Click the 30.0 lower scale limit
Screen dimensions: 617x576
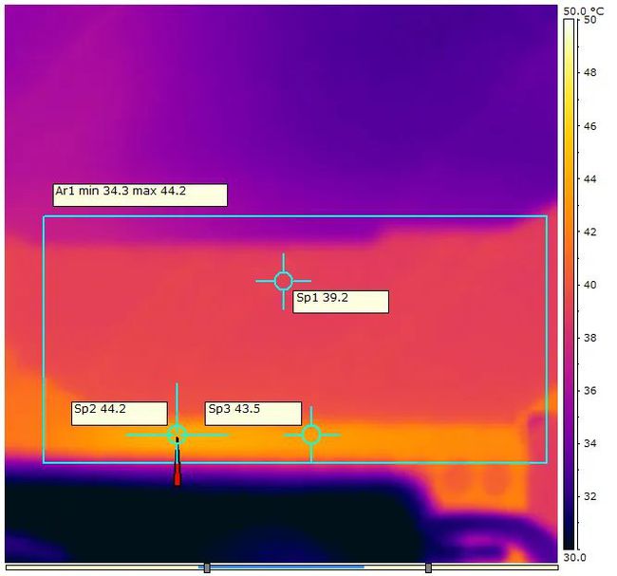[574, 558]
